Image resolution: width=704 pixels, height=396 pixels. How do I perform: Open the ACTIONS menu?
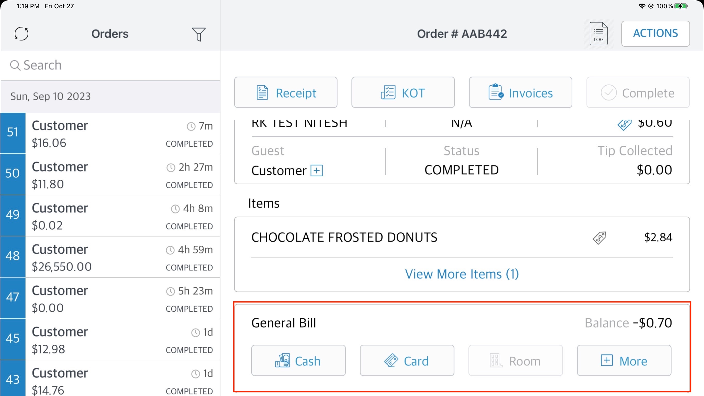655,34
